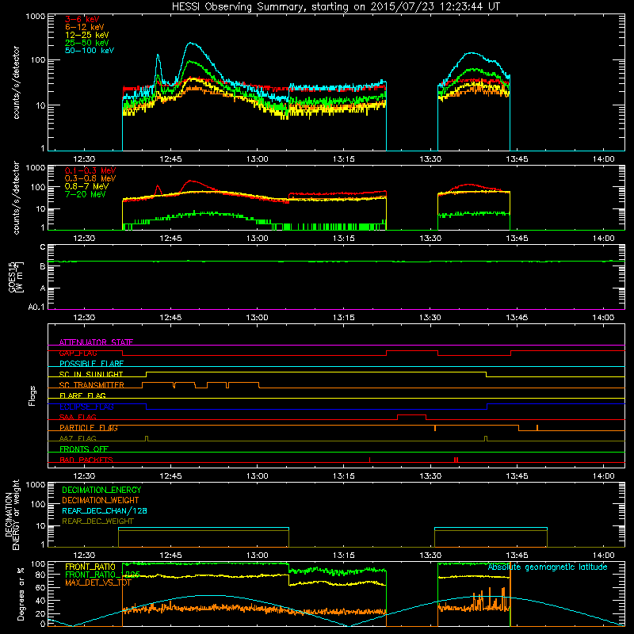Click the green 25-50 keV legend label
634x634 pixels.
pos(87,43)
